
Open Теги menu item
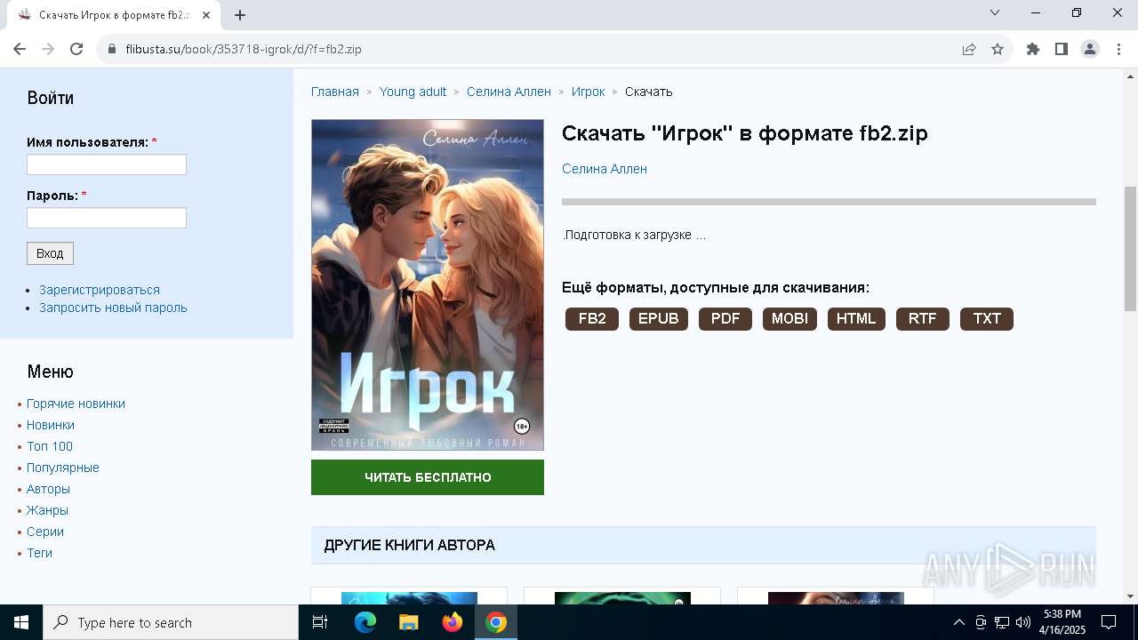pyautogui.click(x=39, y=553)
